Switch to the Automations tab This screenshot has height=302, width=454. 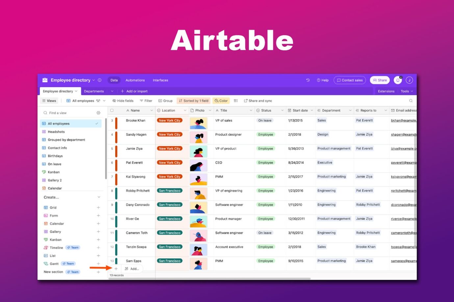[135, 80]
